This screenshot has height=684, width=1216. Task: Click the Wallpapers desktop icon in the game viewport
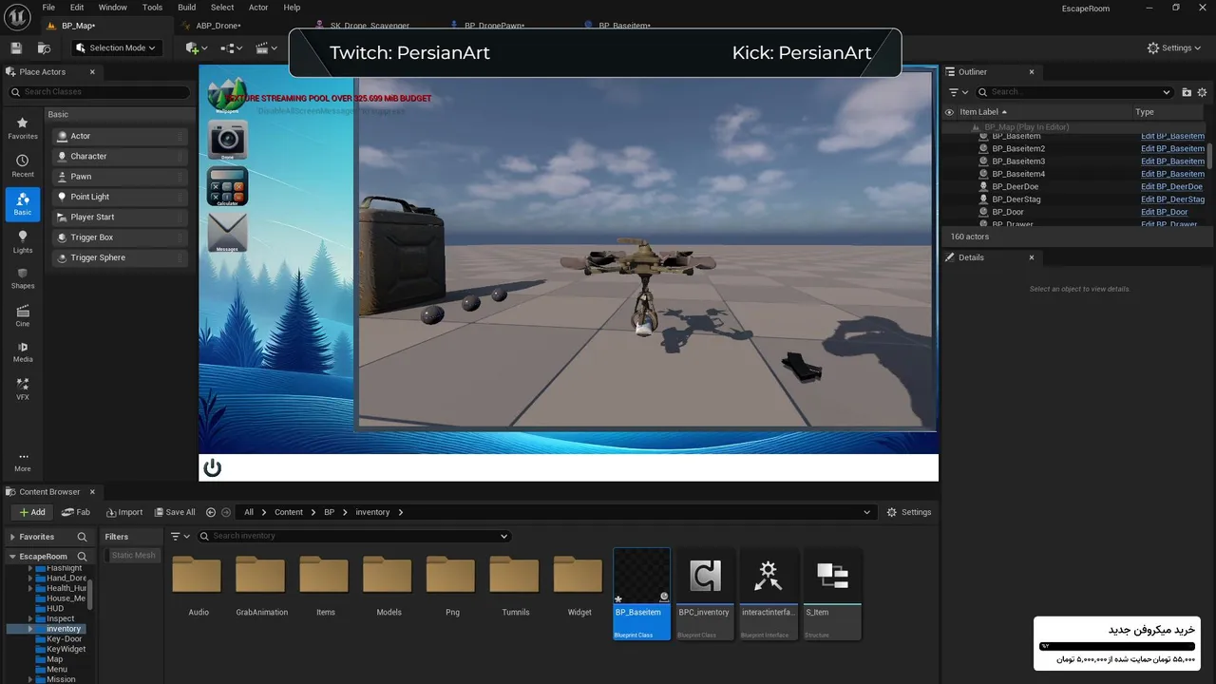227,94
